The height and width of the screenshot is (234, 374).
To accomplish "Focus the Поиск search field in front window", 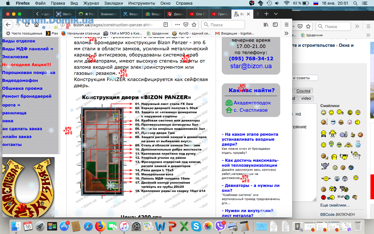I will pyautogui.click(x=223, y=25).
